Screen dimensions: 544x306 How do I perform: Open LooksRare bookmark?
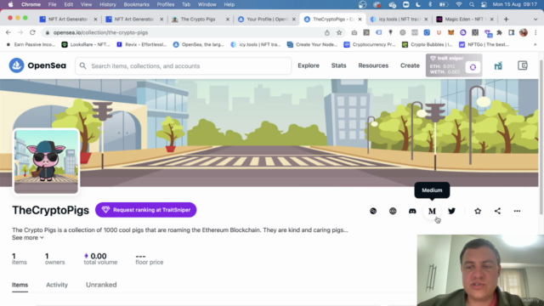point(86,44)
